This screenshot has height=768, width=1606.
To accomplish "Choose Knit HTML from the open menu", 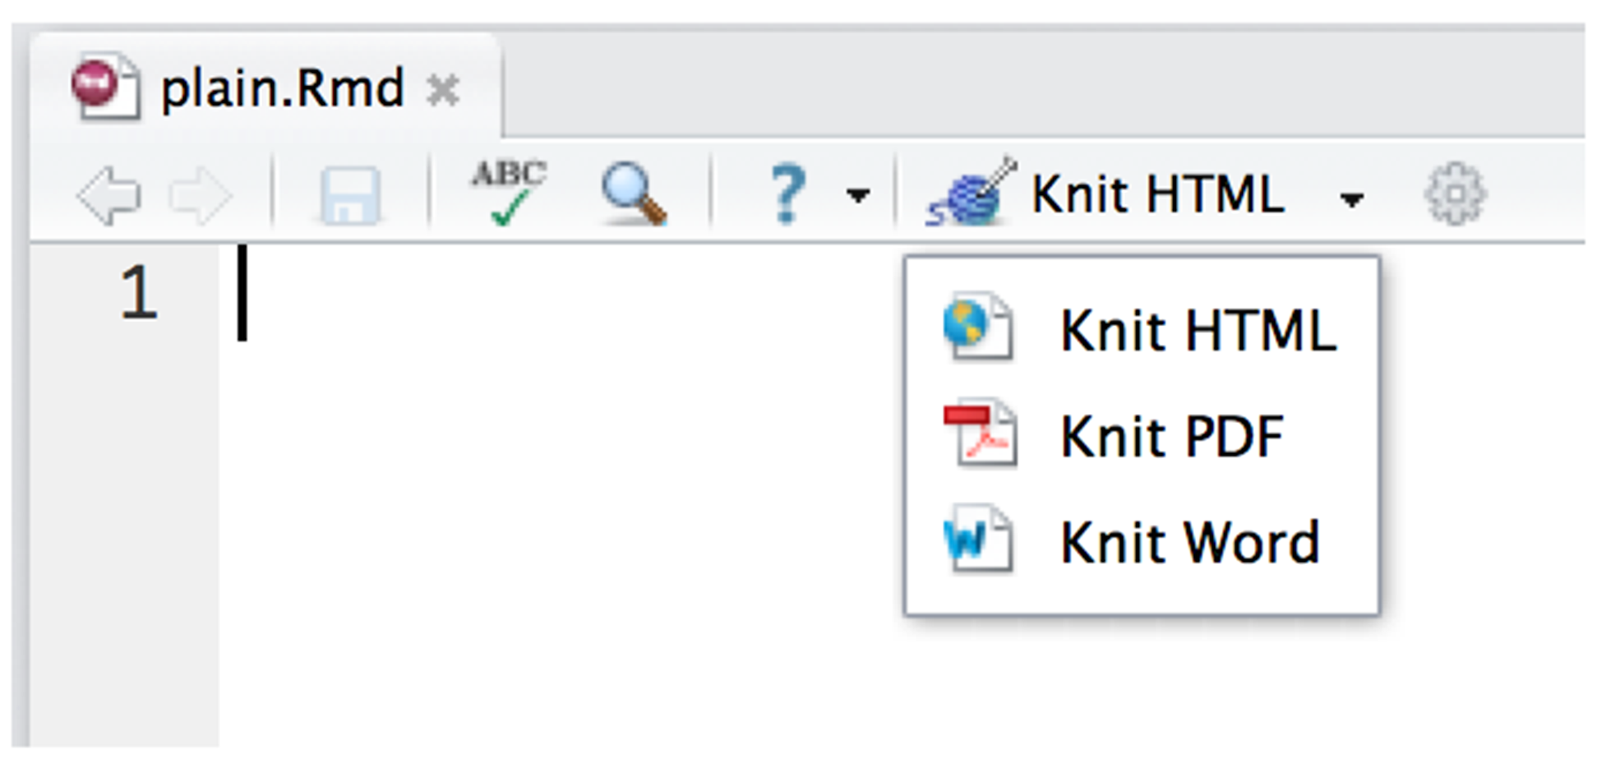I will pyautogui.click(x=1197, y=328).
